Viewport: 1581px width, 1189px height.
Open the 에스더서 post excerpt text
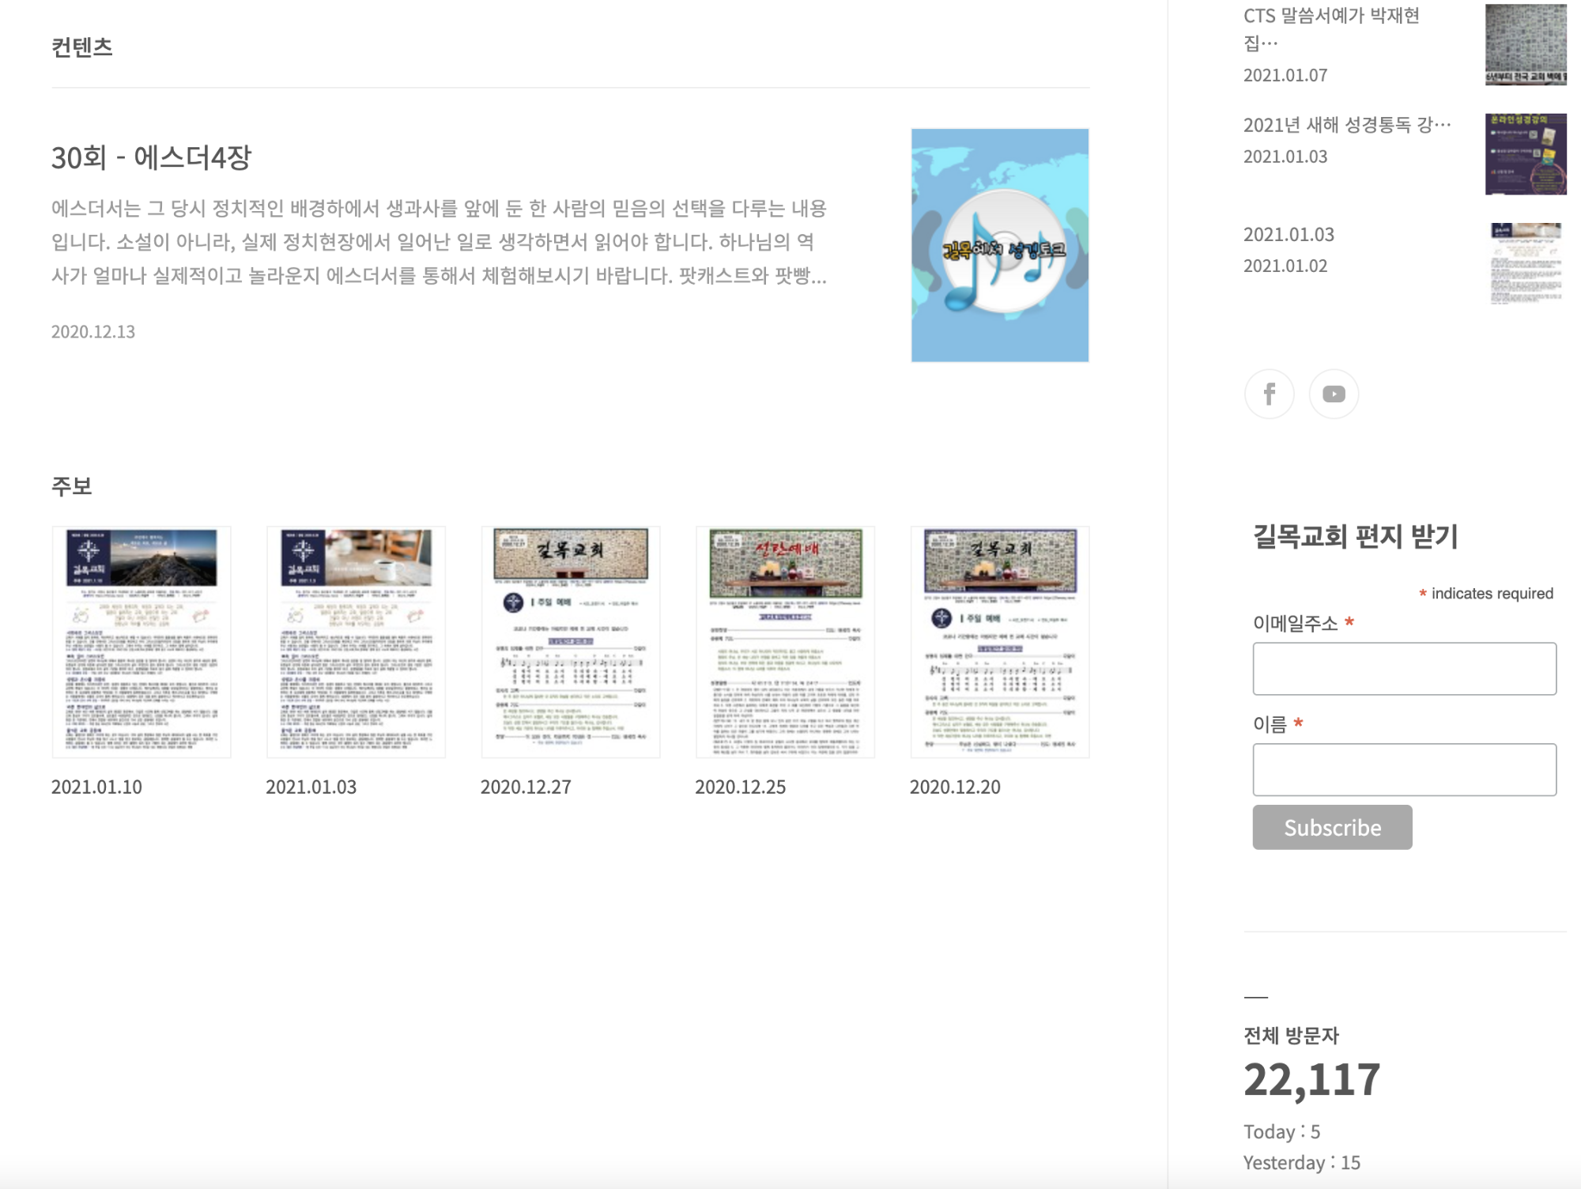point(439,242)
